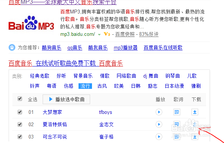Select the 古风 category
This screenshot has width=224, height=143.
click(102, 86)
